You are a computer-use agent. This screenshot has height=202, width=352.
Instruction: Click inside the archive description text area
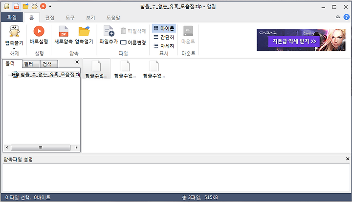pyautogui.click(x=176, y=178)
